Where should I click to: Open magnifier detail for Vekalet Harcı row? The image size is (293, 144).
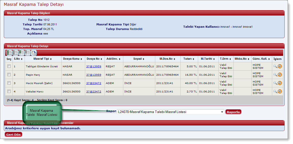click(x=275, y=91)
